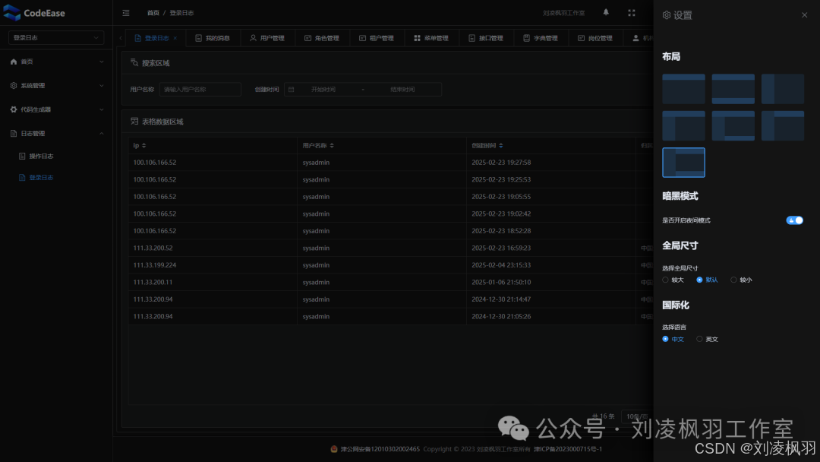Toggle the night mode switch
Image resolution: width=820 pixels, height=462 pixels.
[x=794, y=220]
